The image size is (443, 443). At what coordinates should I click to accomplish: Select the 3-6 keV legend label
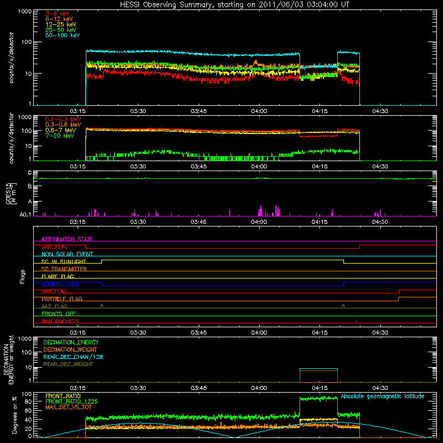tap(58, 13)
